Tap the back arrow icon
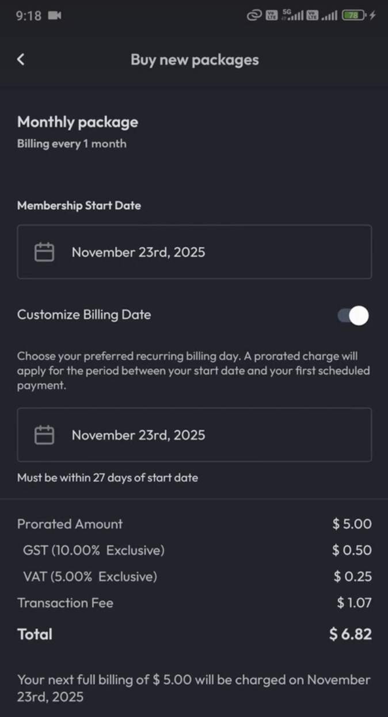The width and height of the screenshot is (388, 717). pos(21,59)
